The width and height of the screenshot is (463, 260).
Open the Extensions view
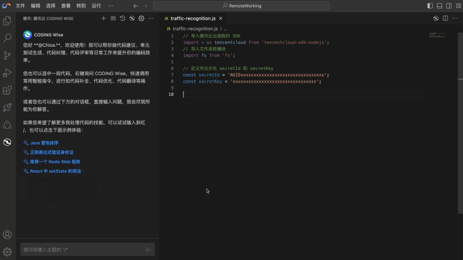pos(8,90)
